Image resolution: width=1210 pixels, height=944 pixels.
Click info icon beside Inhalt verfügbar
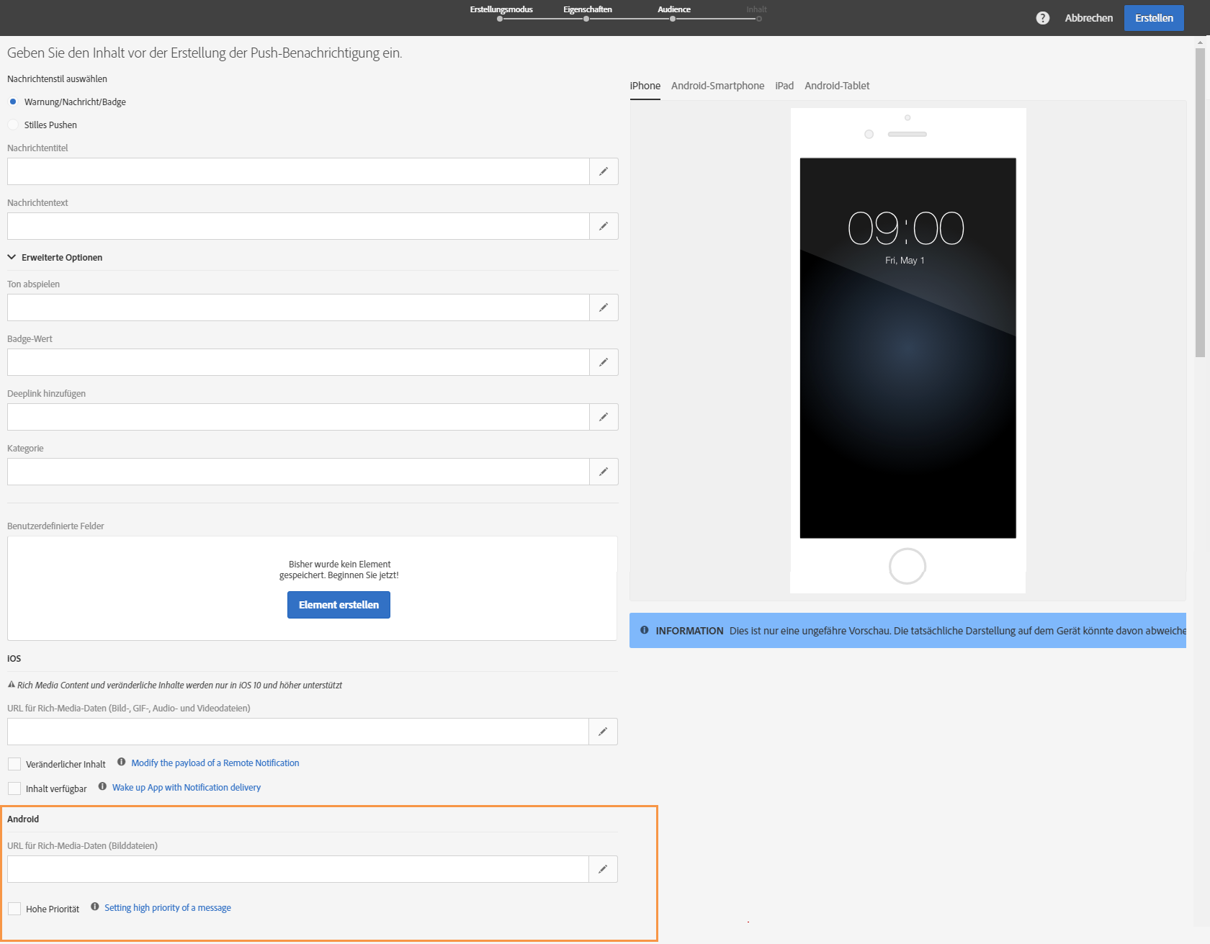pos(102,786)
